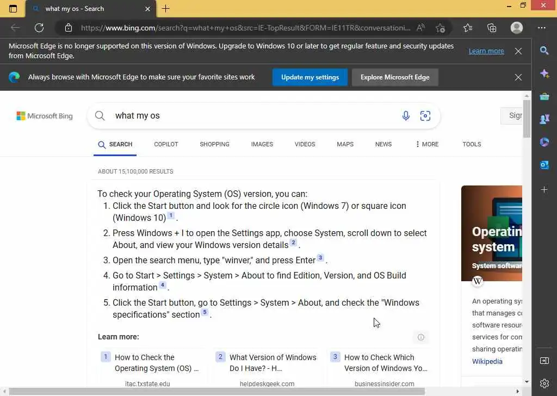Open Microsoft 365 icon in sidebar
The width and height of the screenshot is (557, 396).
coord(544,142)
